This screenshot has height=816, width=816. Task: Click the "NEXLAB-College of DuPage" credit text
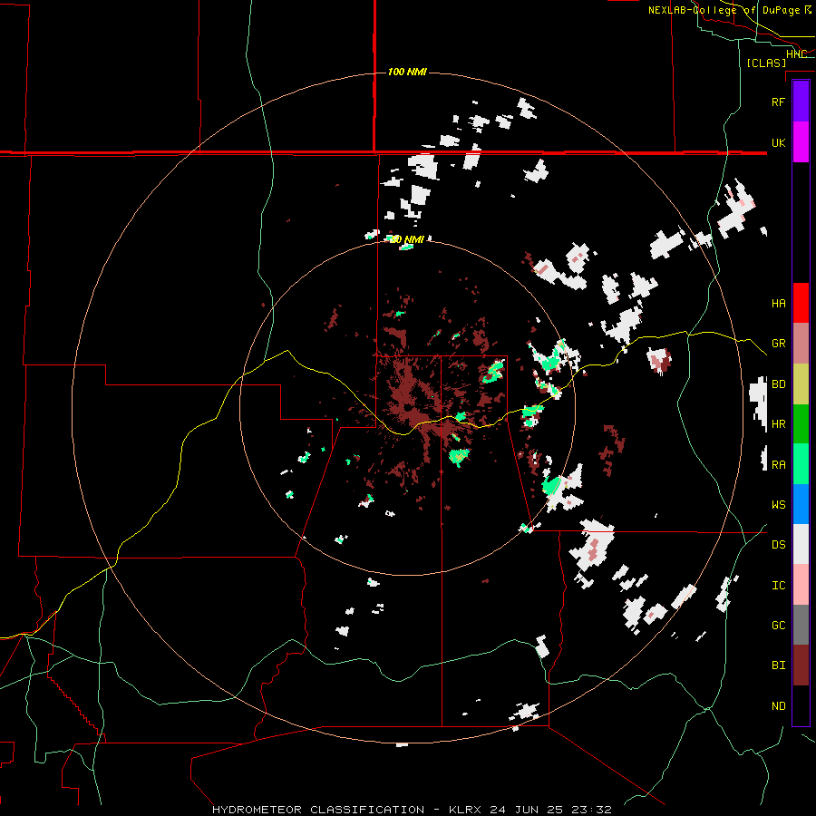point(724,10)
